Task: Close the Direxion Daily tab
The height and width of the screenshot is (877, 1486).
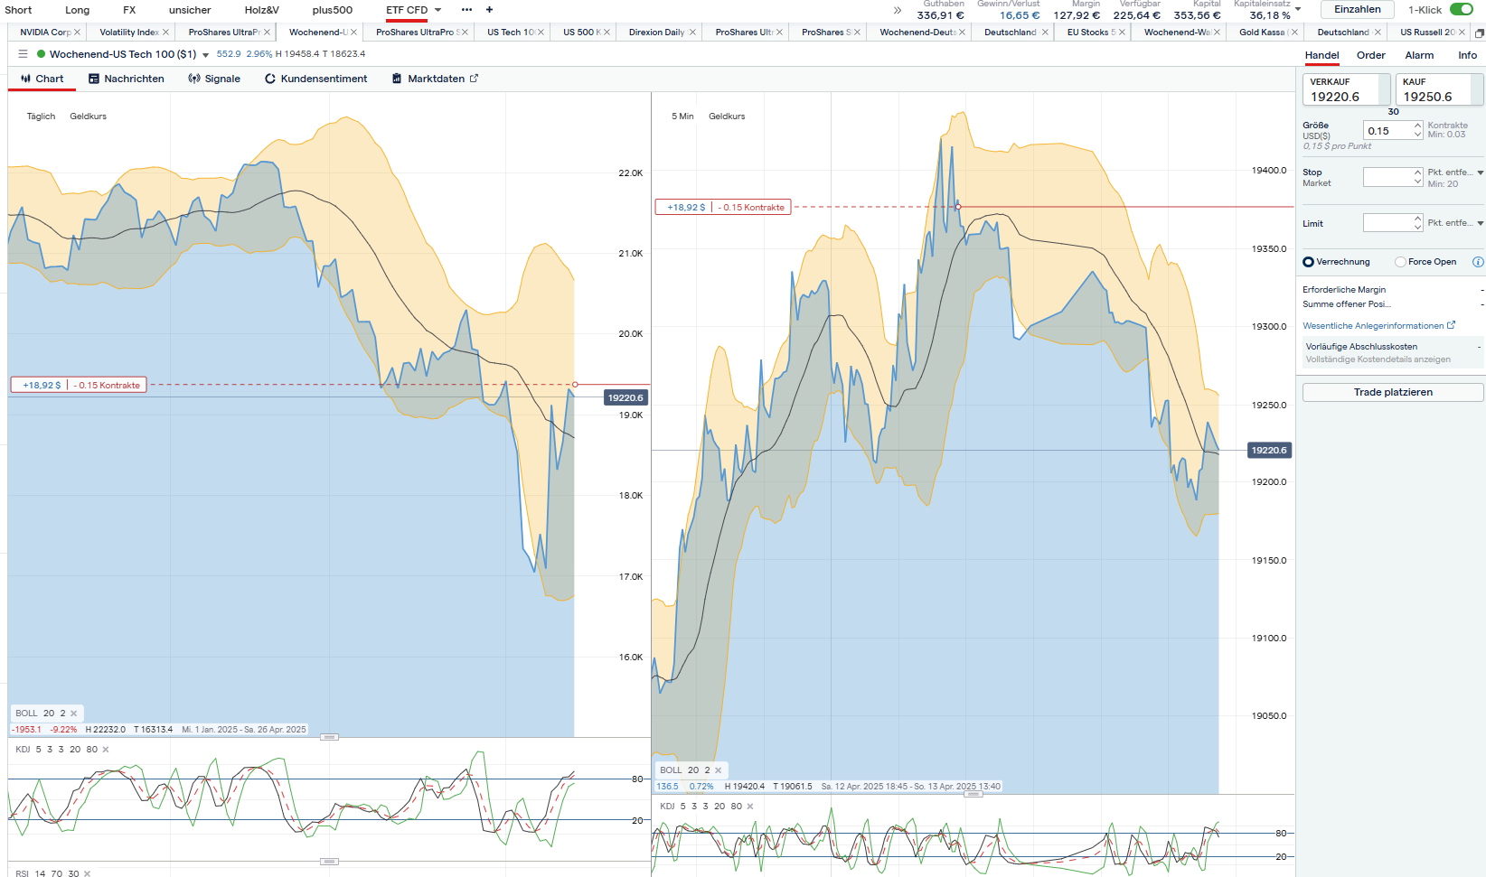Action: coord(692,33)
